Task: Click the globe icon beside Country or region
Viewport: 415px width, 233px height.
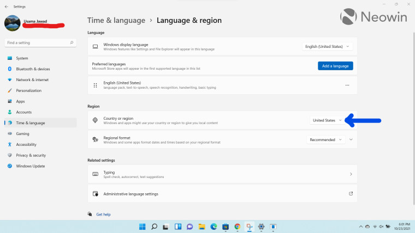Action: coord(95,120)
